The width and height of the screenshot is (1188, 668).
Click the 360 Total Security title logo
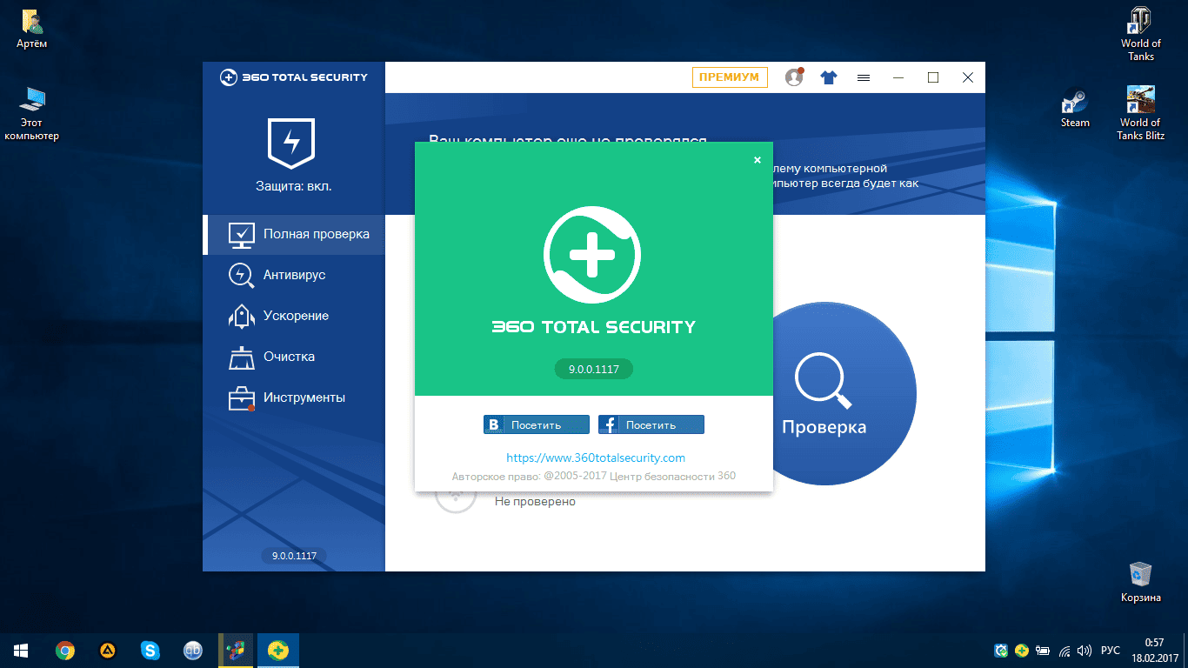(294, 77)
